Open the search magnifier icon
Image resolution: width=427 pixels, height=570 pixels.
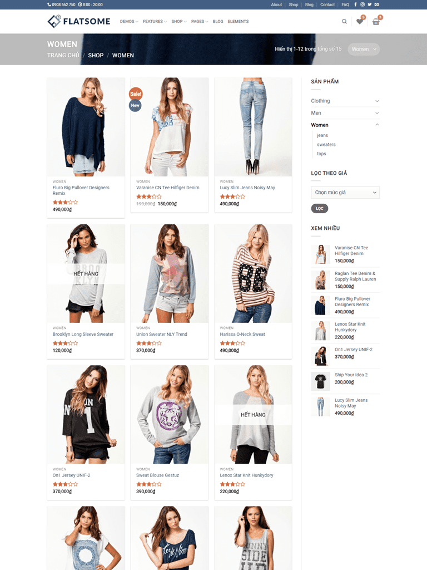tap(344, 22)
